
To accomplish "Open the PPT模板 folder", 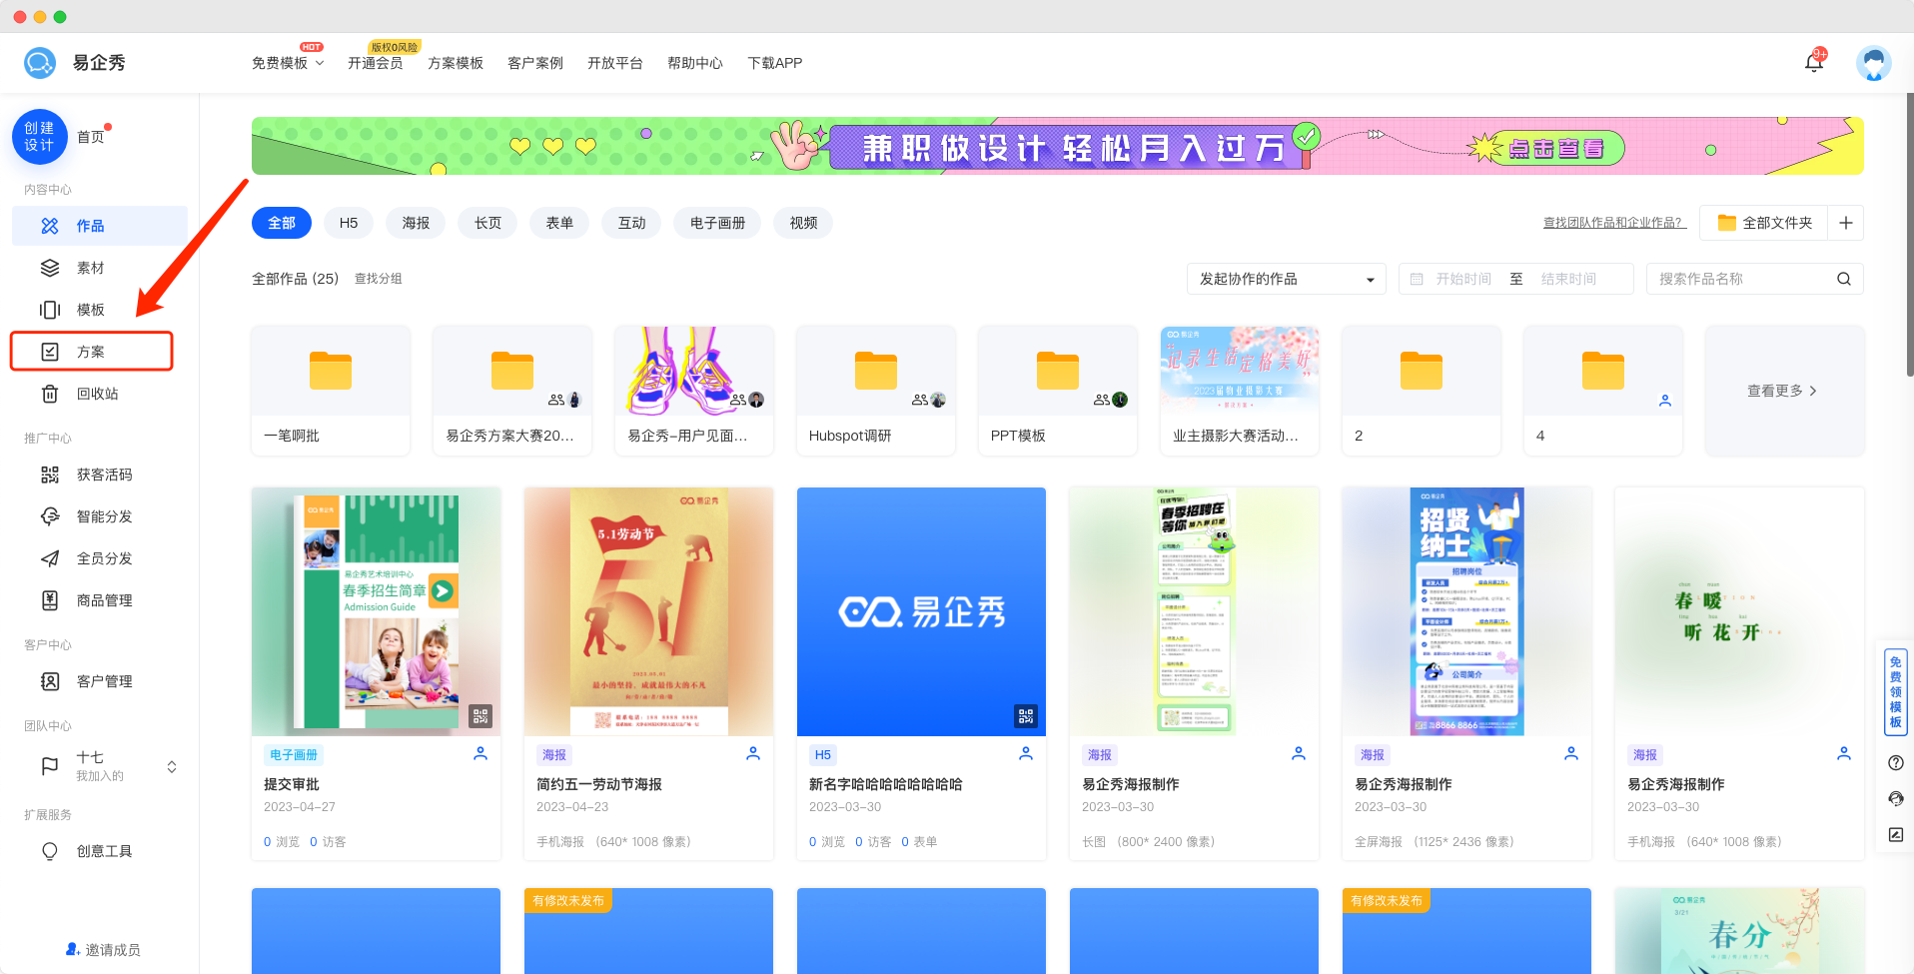I will click(1058, 390).
